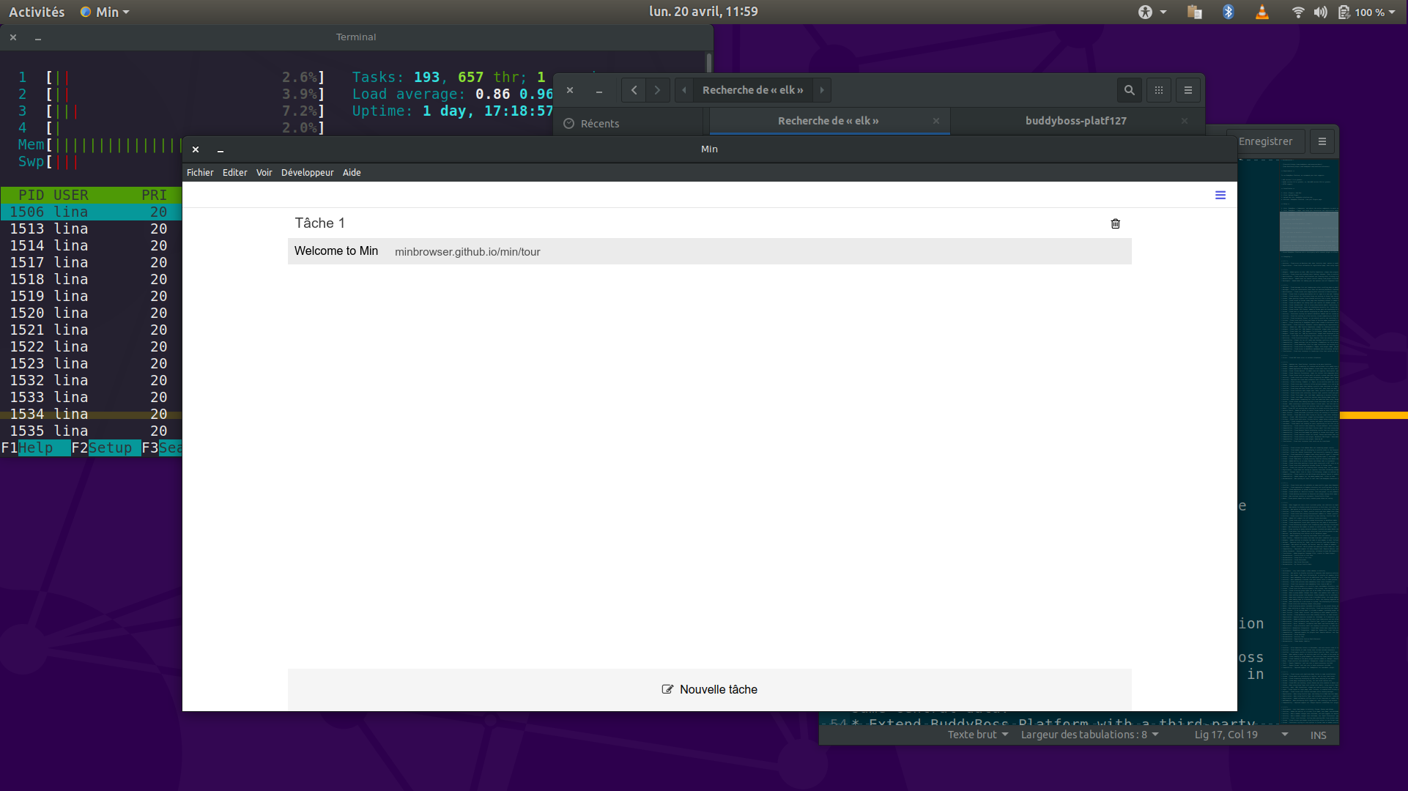Delete Tâche 1 with the trash icon
The height and width of the screenshot is (791, 1408).
pos(1115,223)
